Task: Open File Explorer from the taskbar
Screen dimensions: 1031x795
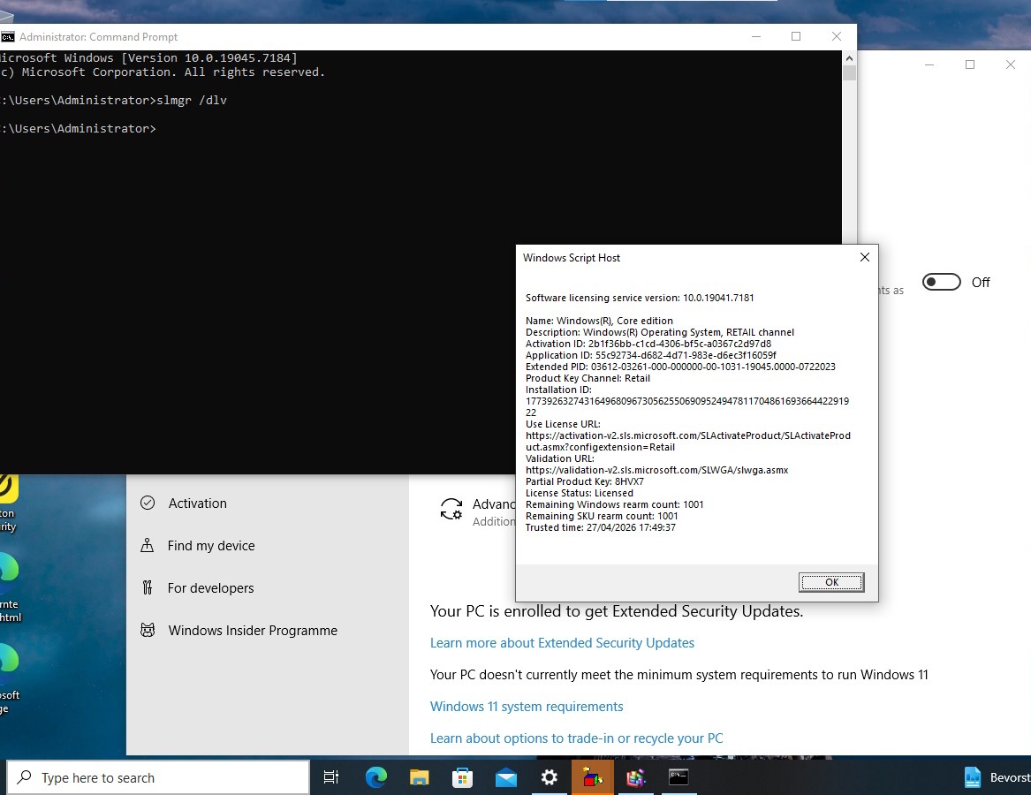Action: pos(419,778)
